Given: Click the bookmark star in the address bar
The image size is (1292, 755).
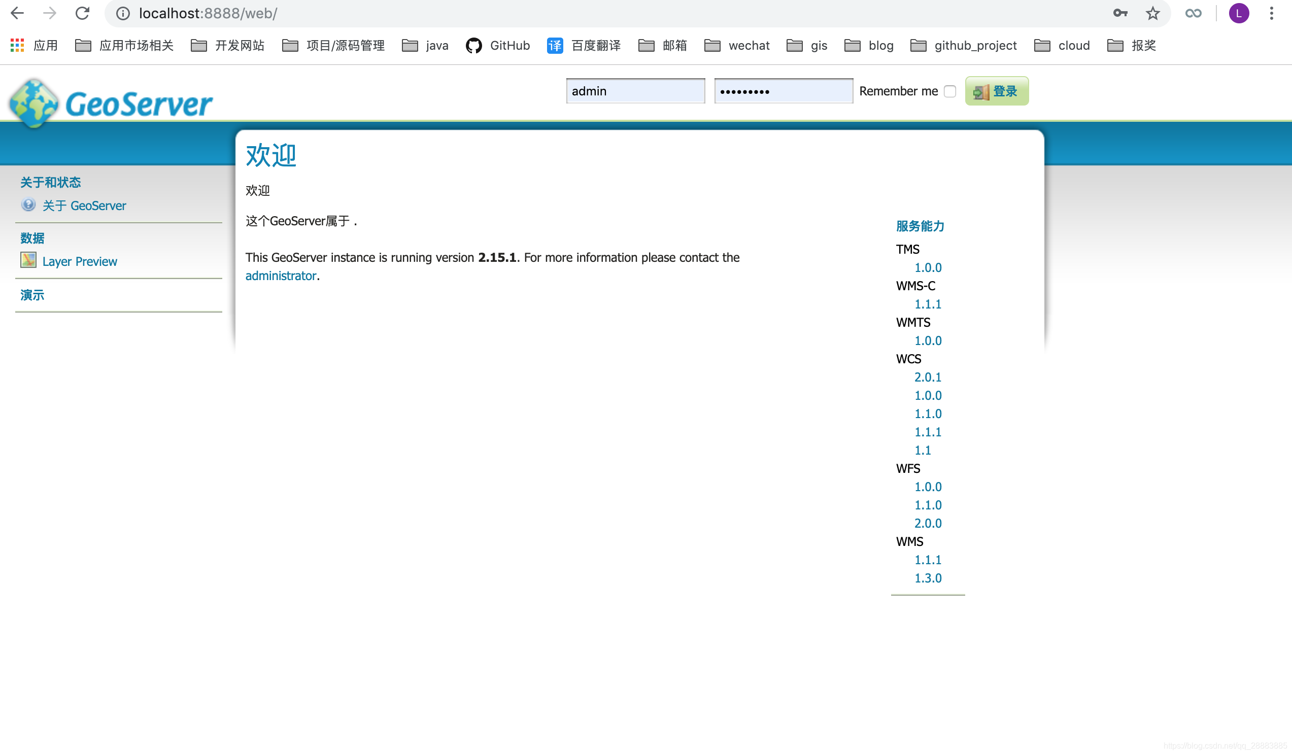Looking at the screenshot, I should pyautogui.click(x=1152, y=13).
